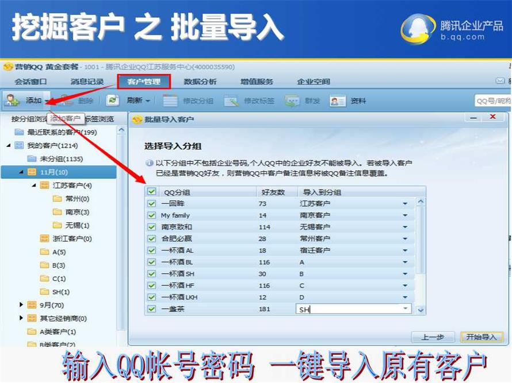Switch to the 数据分析 tab
This screenshot has height=383, width=512.
200,82
